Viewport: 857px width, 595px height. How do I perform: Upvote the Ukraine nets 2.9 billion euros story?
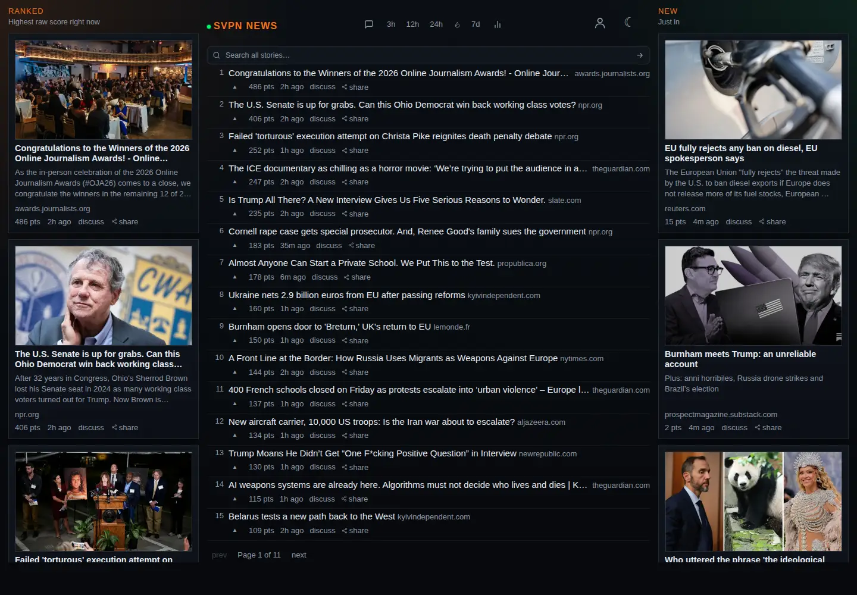235,309
